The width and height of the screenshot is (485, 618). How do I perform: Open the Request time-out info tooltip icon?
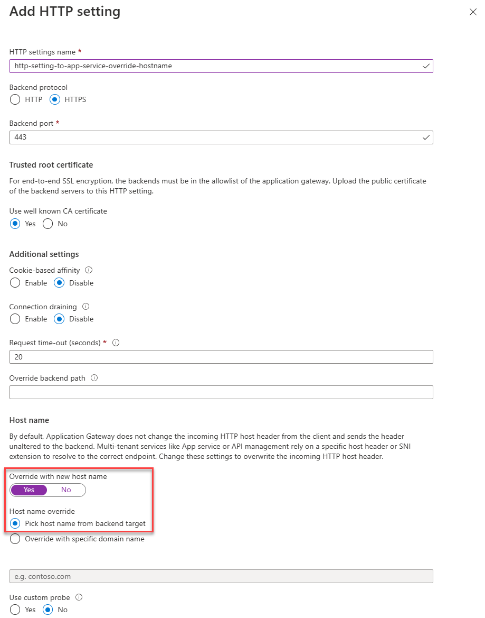tap(116, 343)
